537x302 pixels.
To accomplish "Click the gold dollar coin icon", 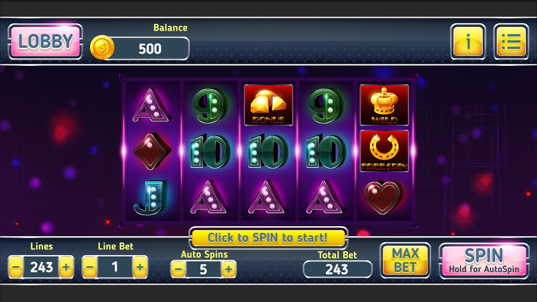I will [102, 48].
